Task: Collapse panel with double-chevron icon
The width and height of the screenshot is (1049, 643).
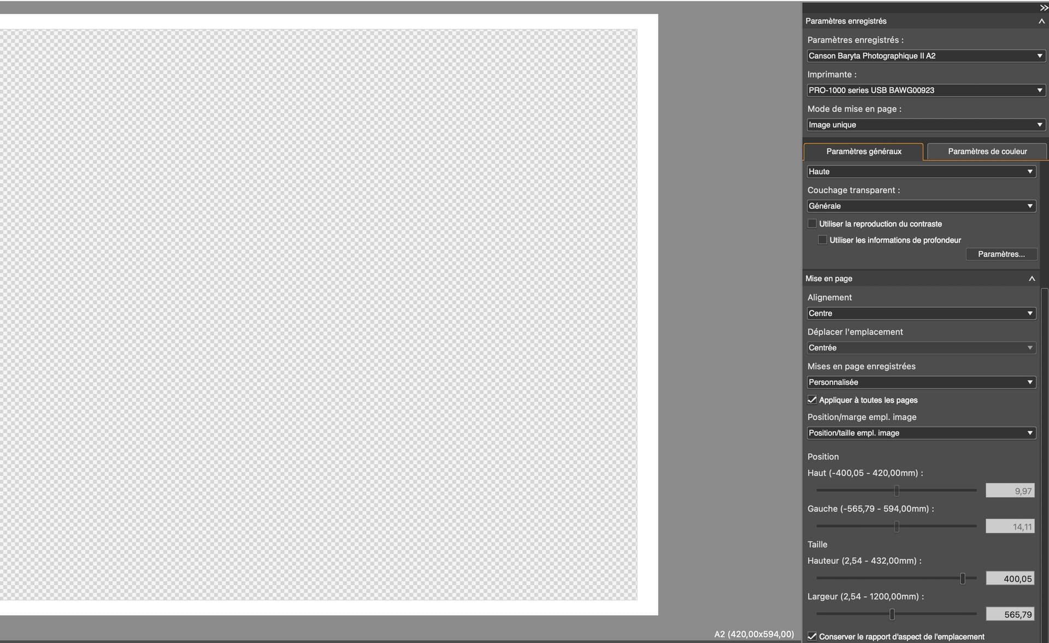Action: [1044, 8]
